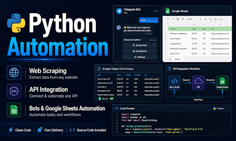Click the decrease decimal places icon

click(210, 19)
